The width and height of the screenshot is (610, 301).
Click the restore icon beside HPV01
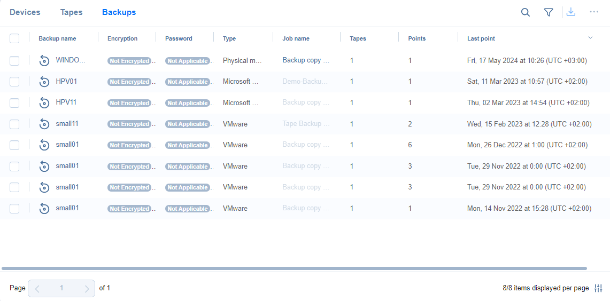[x=44, y=82]
